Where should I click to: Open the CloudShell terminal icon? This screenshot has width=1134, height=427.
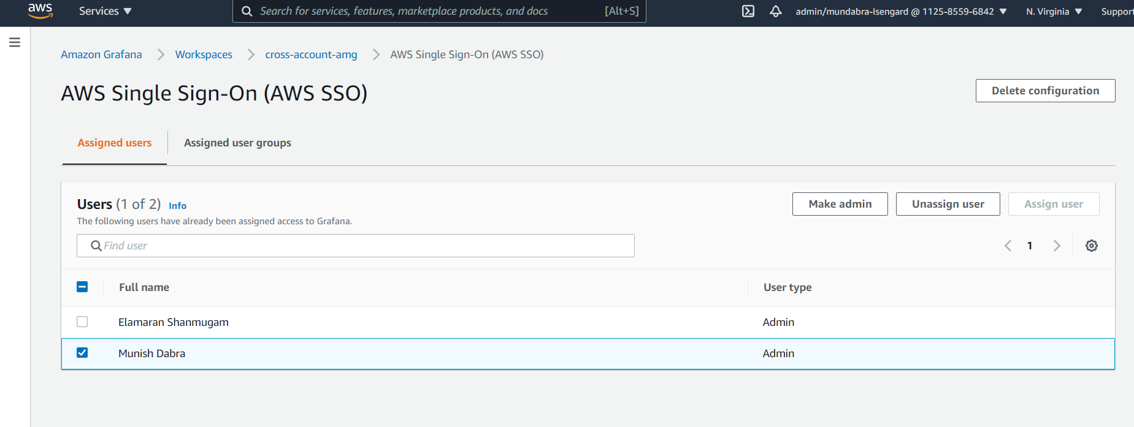(748, 11)
